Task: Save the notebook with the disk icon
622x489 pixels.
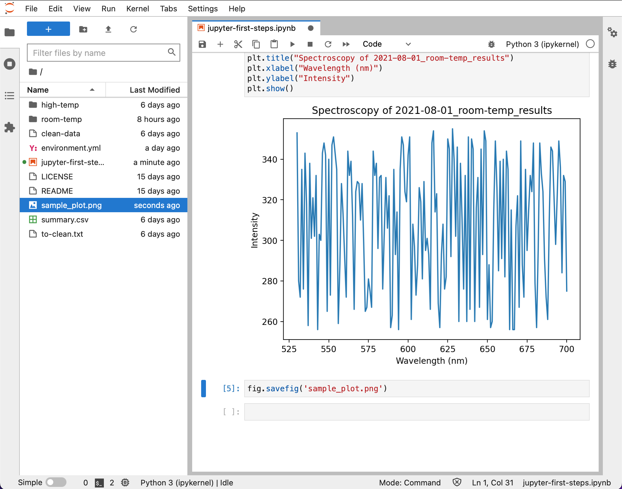Action: pos(202,44)
